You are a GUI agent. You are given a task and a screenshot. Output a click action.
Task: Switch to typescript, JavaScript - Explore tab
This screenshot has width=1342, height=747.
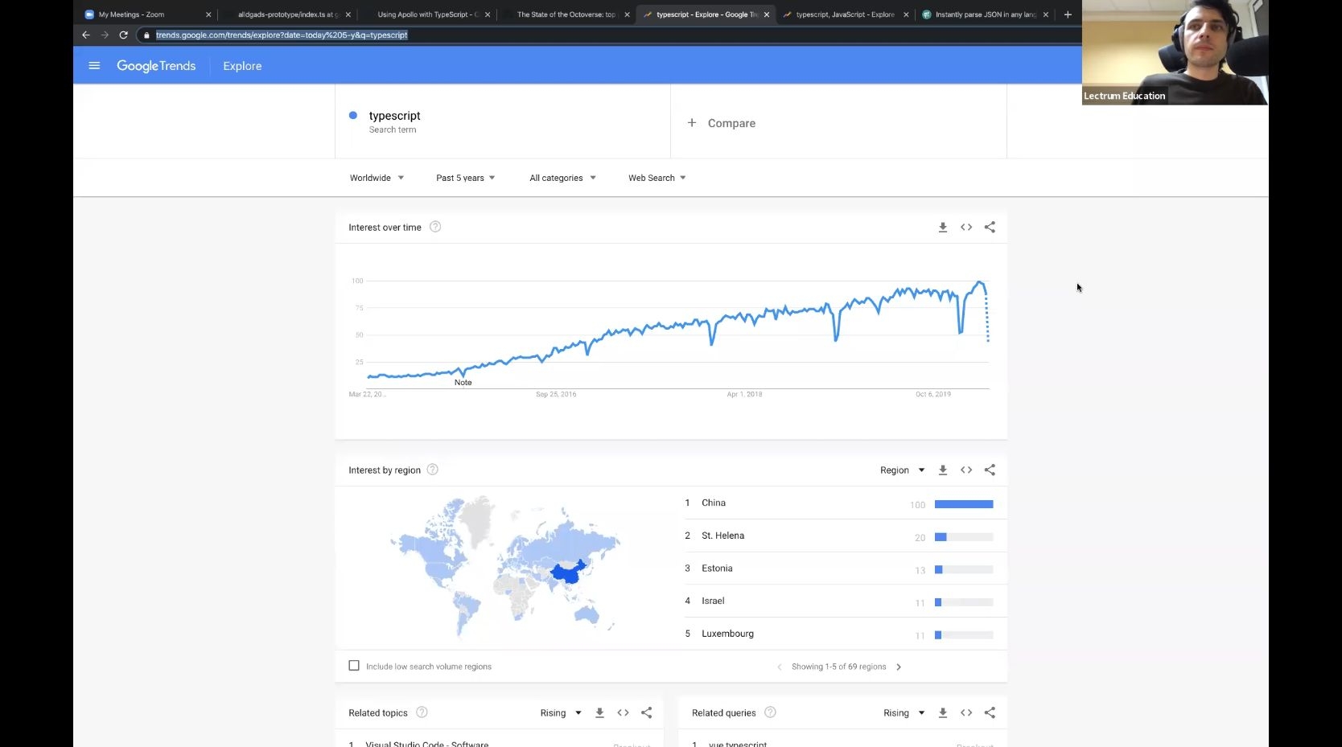(x=845, y=14)
